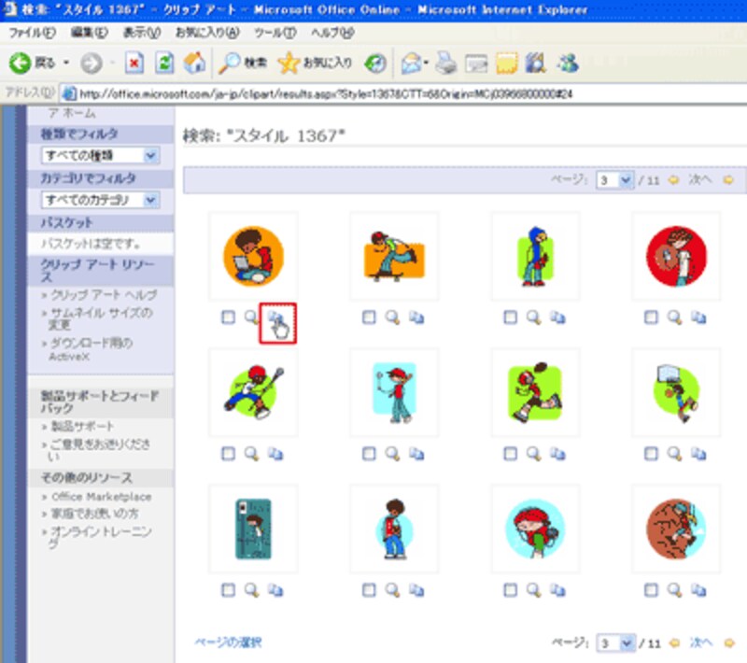747x663 pixels.
Task: Copy the skateboarder clip art to clipboard
Action: (x=416, y=317)
